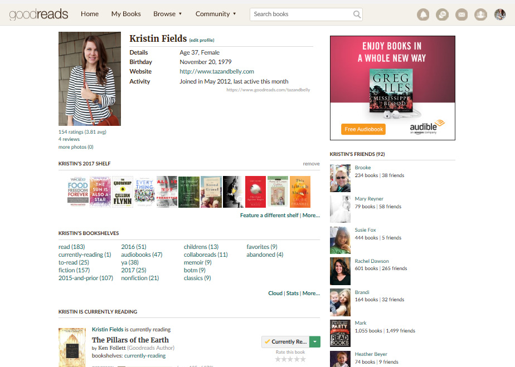
Task: Go to Home
Action: pos(90,14)
